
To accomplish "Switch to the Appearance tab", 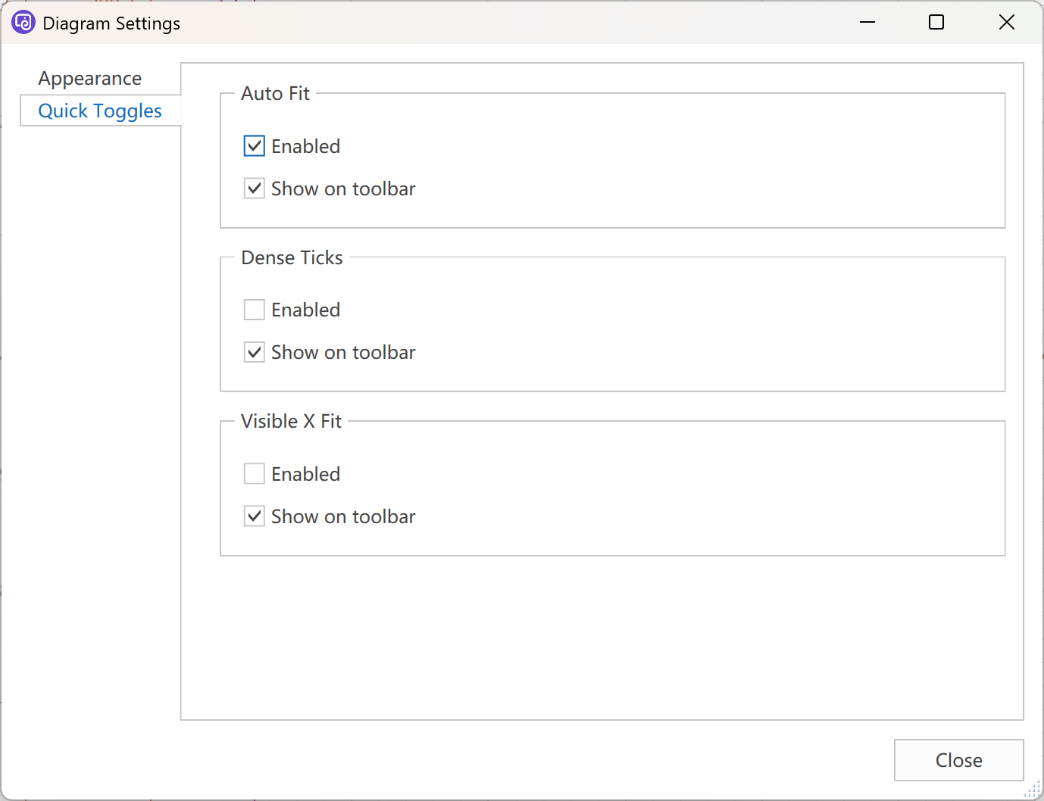I will pos(90,79).
